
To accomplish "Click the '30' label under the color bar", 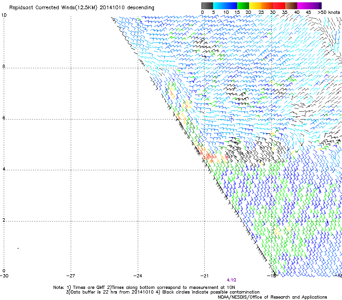I will coord(273,12).
